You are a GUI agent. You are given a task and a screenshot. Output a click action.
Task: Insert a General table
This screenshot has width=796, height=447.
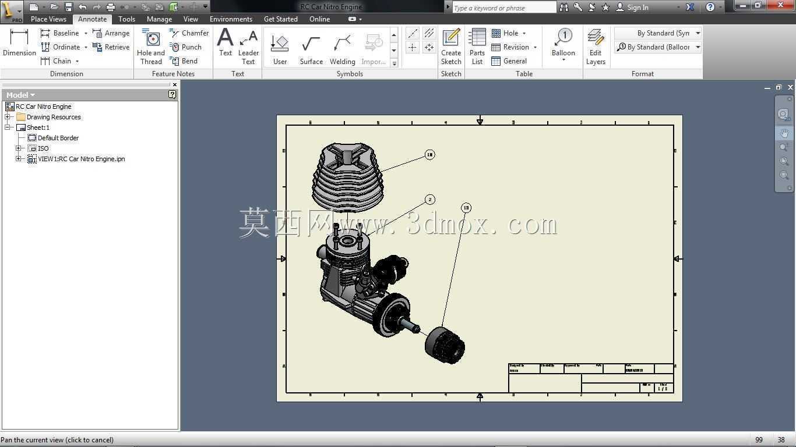509,61
